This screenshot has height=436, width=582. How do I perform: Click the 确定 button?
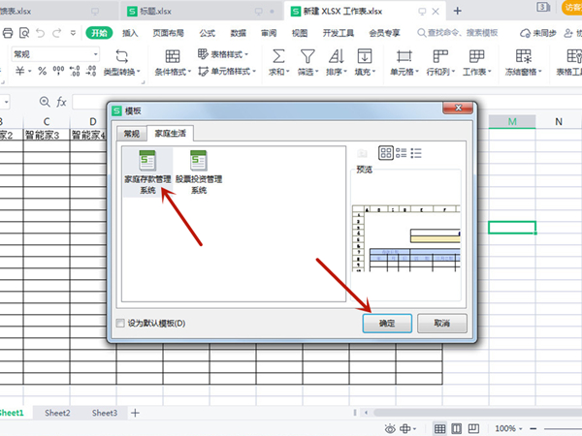[388, 322]
